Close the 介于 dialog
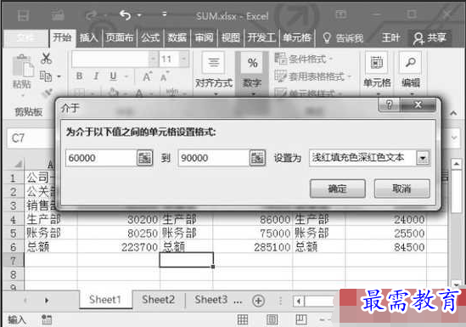466x327 pixels. point(418,104)
